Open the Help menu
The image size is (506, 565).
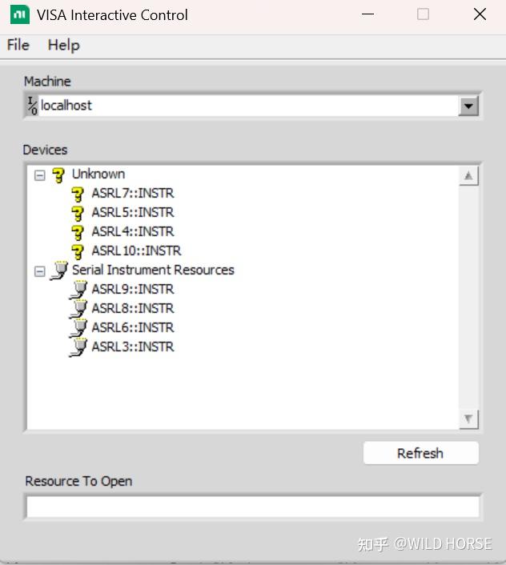coord(64,46)
